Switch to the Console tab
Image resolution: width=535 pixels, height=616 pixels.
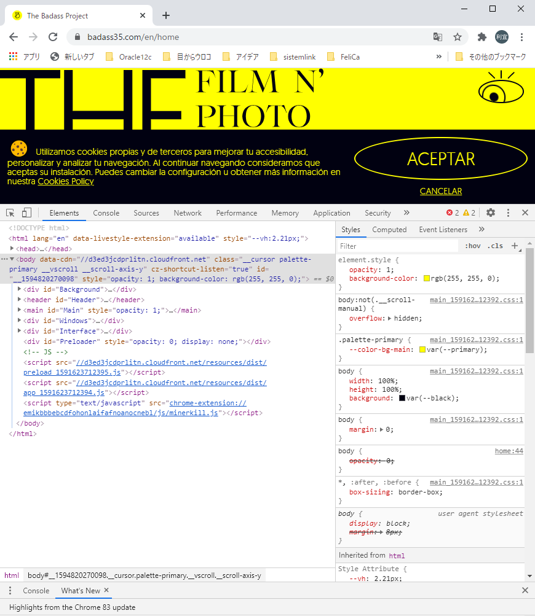point(106,213)
